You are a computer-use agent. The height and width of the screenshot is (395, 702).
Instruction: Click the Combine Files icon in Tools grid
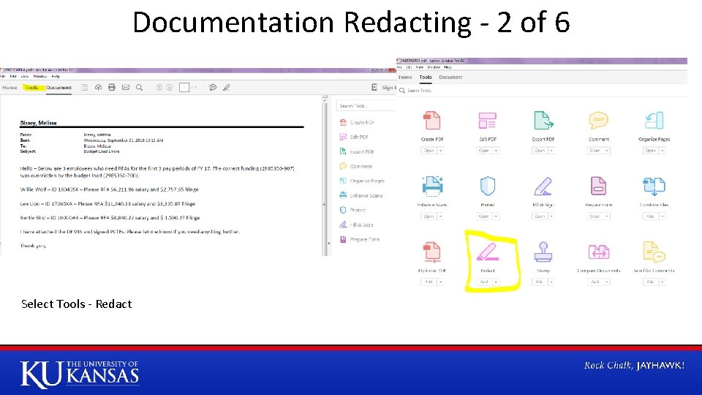(x=654, y=187)
